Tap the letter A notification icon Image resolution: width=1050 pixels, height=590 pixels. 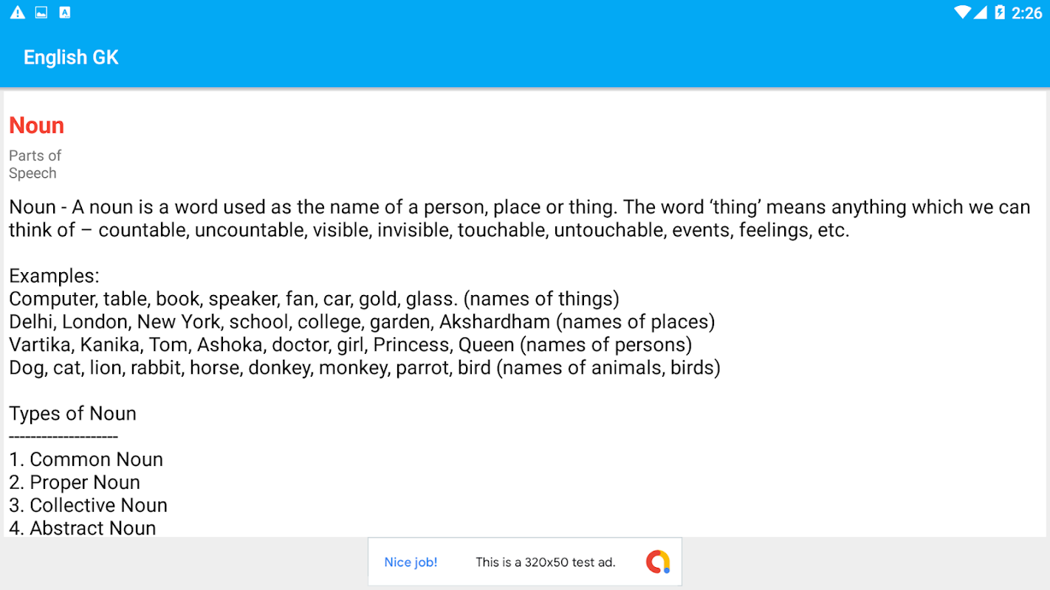pyautogui.click(x=65, y=13)
